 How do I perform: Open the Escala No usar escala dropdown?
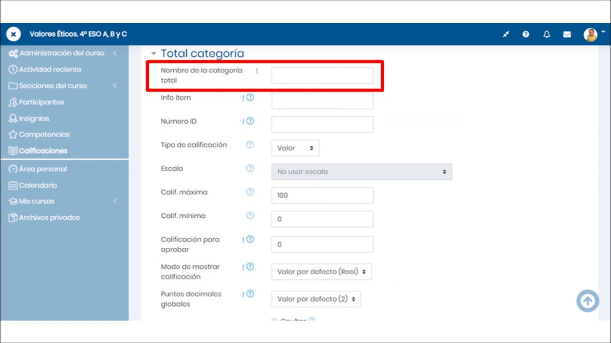(362, 171)
